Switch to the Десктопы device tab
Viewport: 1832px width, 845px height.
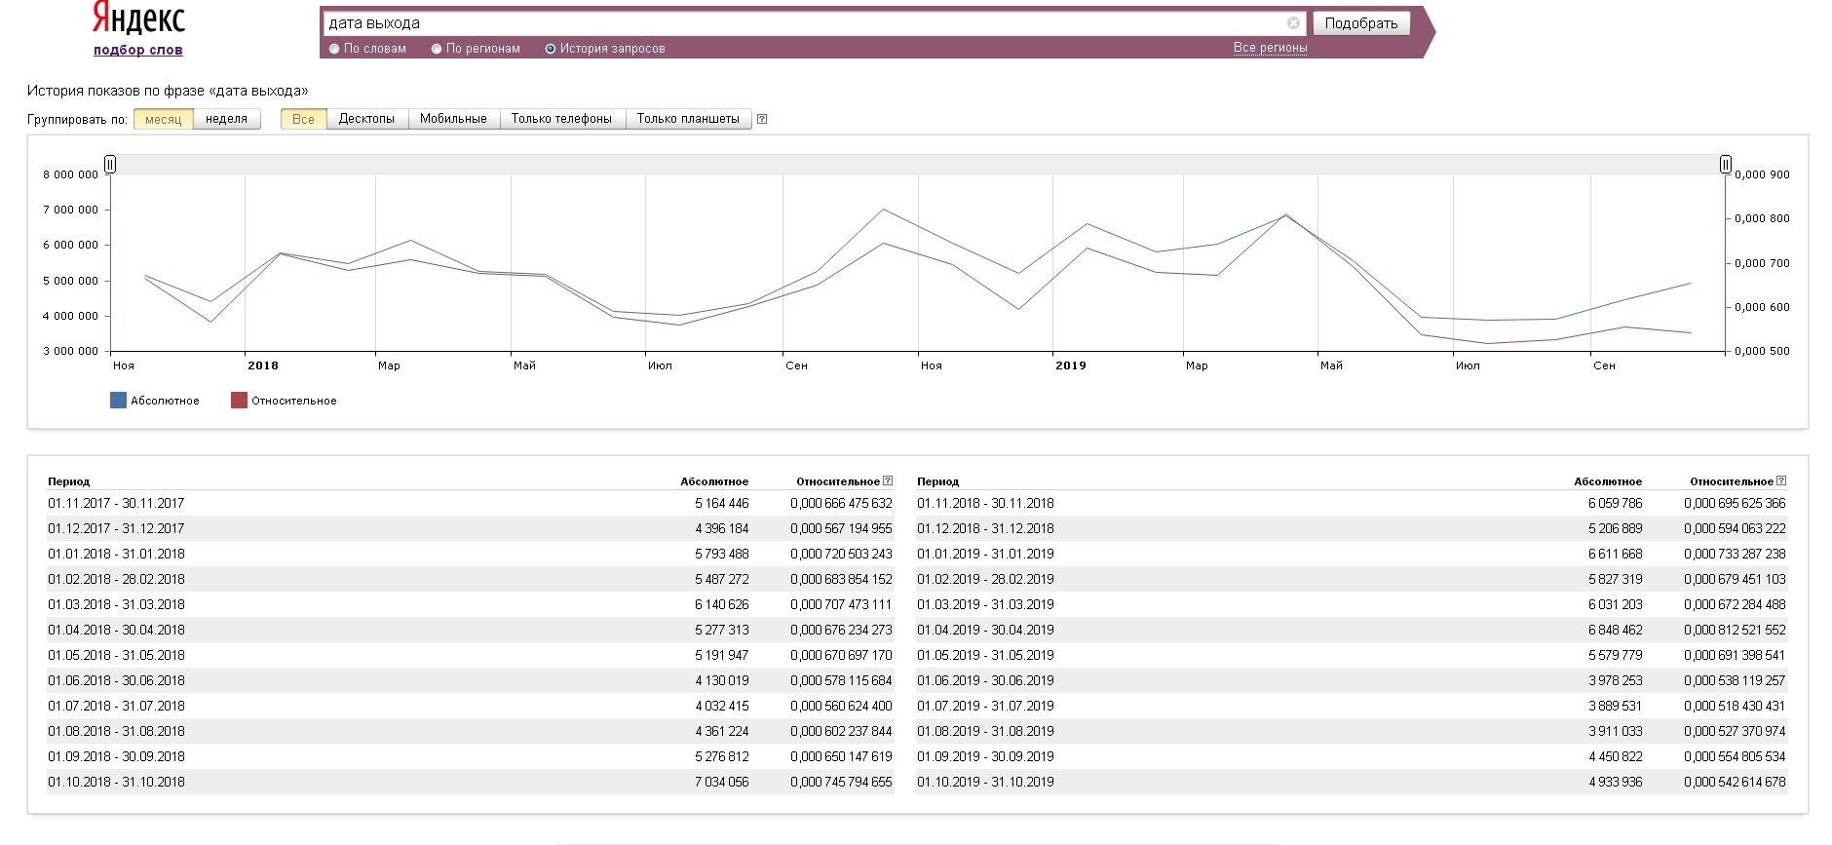[366, 119]
